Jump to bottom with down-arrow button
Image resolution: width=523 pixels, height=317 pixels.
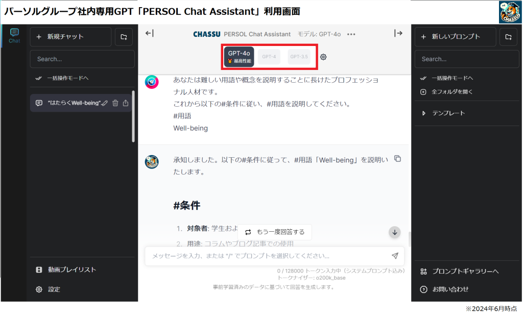coord(395,232)
